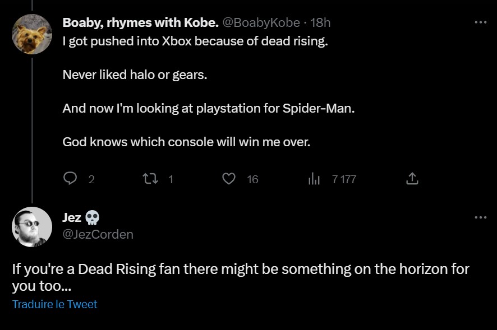This screenshot has width=497, height=330.
Task: Open more options on BoabyKobe's tweet
Action: point(480,21)
